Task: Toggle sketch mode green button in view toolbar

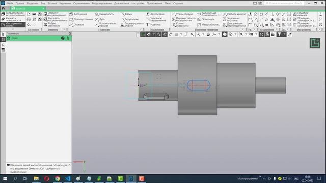Action: click(x=143, y=34)
